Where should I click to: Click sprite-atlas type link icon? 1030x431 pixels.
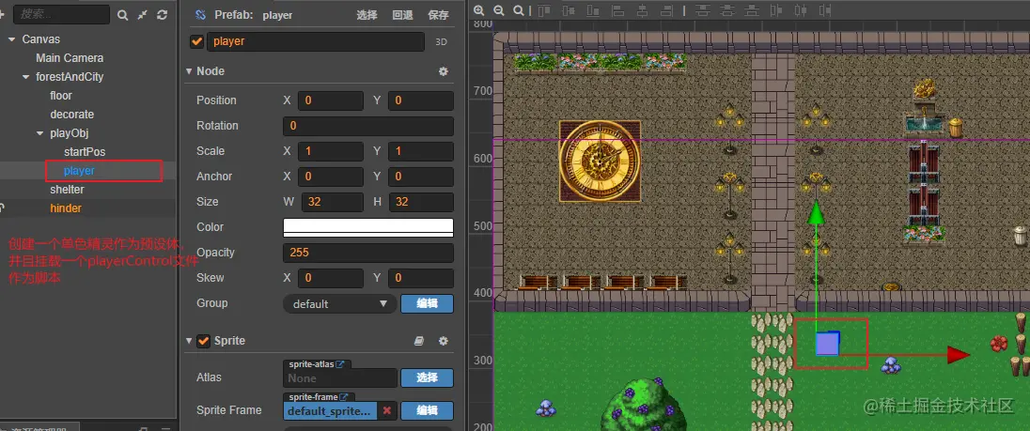[x=339, y=364]
